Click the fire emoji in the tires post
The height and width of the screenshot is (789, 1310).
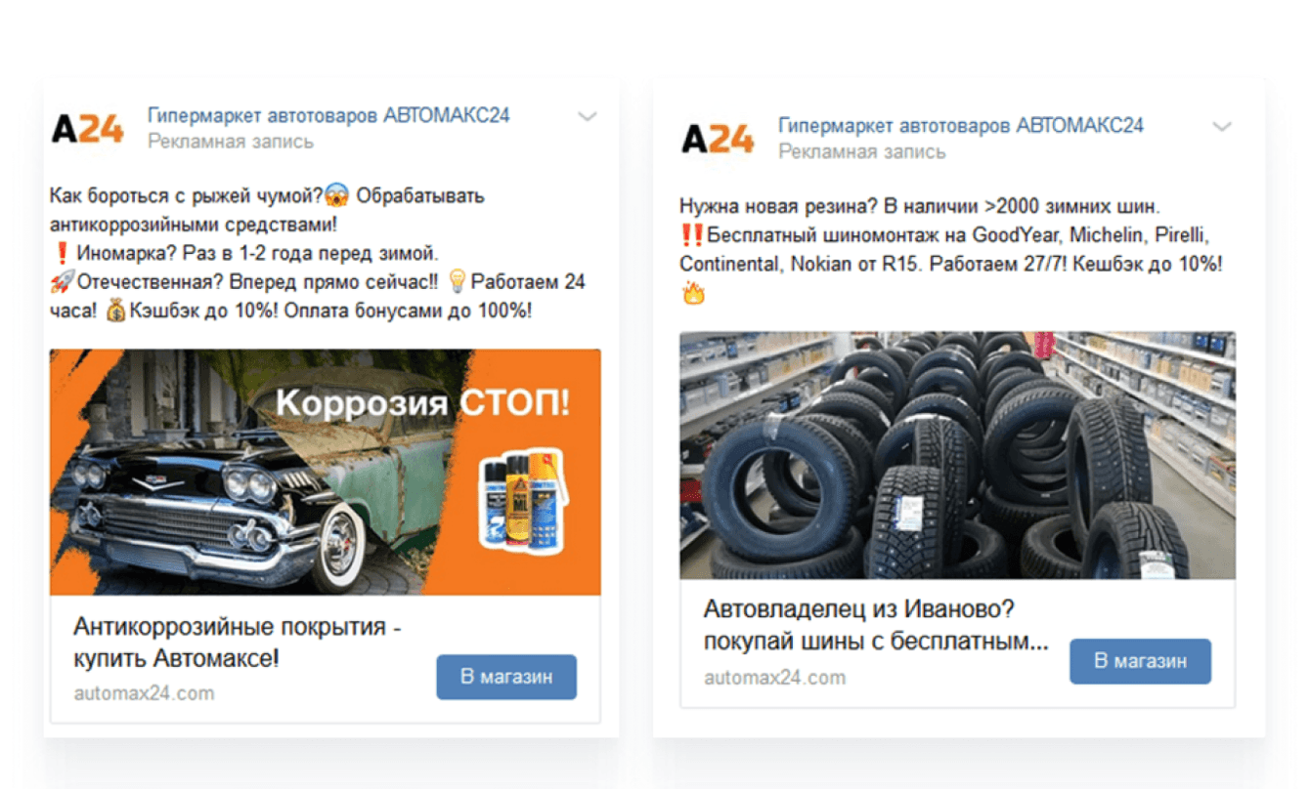point(693,292)
